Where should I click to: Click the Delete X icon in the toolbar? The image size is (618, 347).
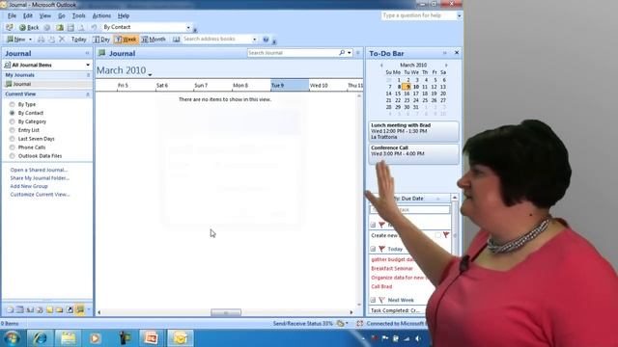click(x=62, y=40)
